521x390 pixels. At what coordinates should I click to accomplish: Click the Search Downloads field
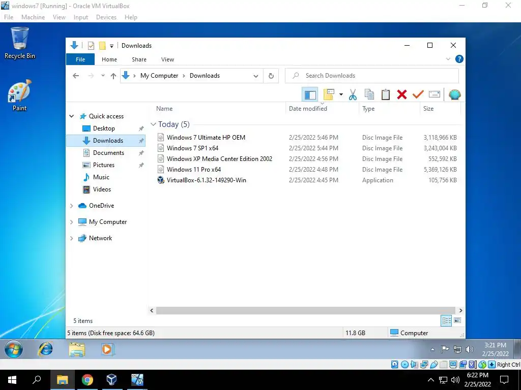click(x=372, y=76)
